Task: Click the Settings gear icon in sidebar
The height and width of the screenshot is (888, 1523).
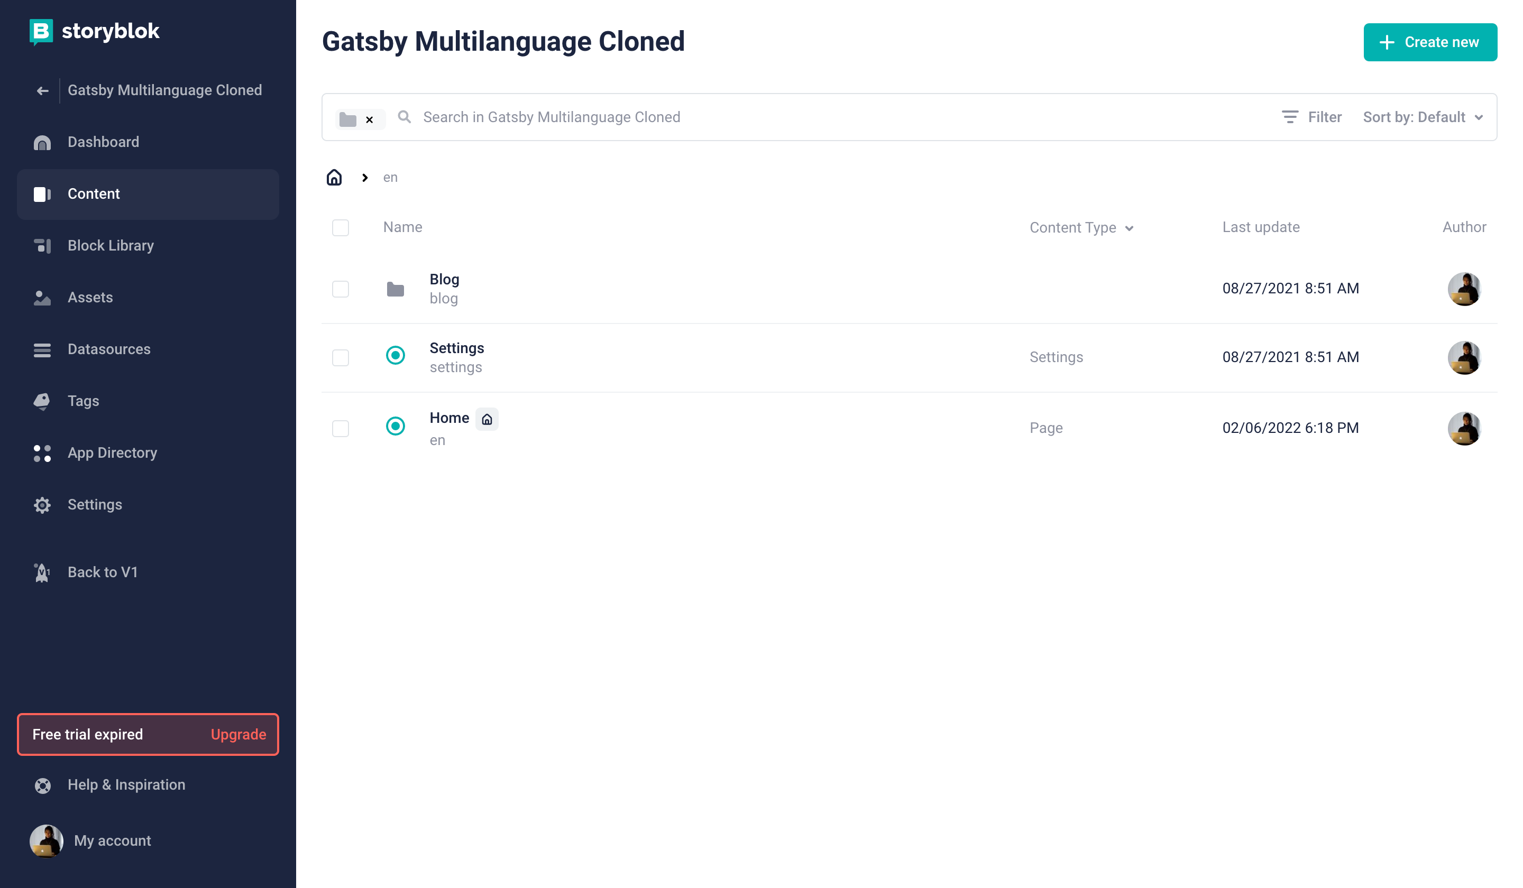Action: click(x=42, y=505)
